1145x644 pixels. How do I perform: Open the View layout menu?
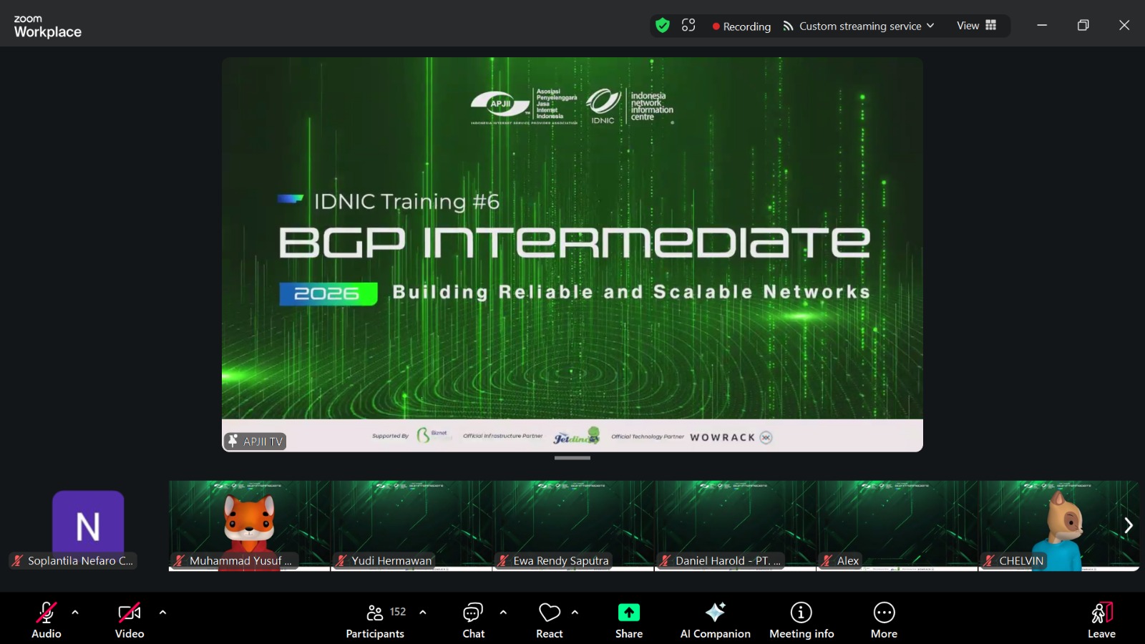pos(976,26)
